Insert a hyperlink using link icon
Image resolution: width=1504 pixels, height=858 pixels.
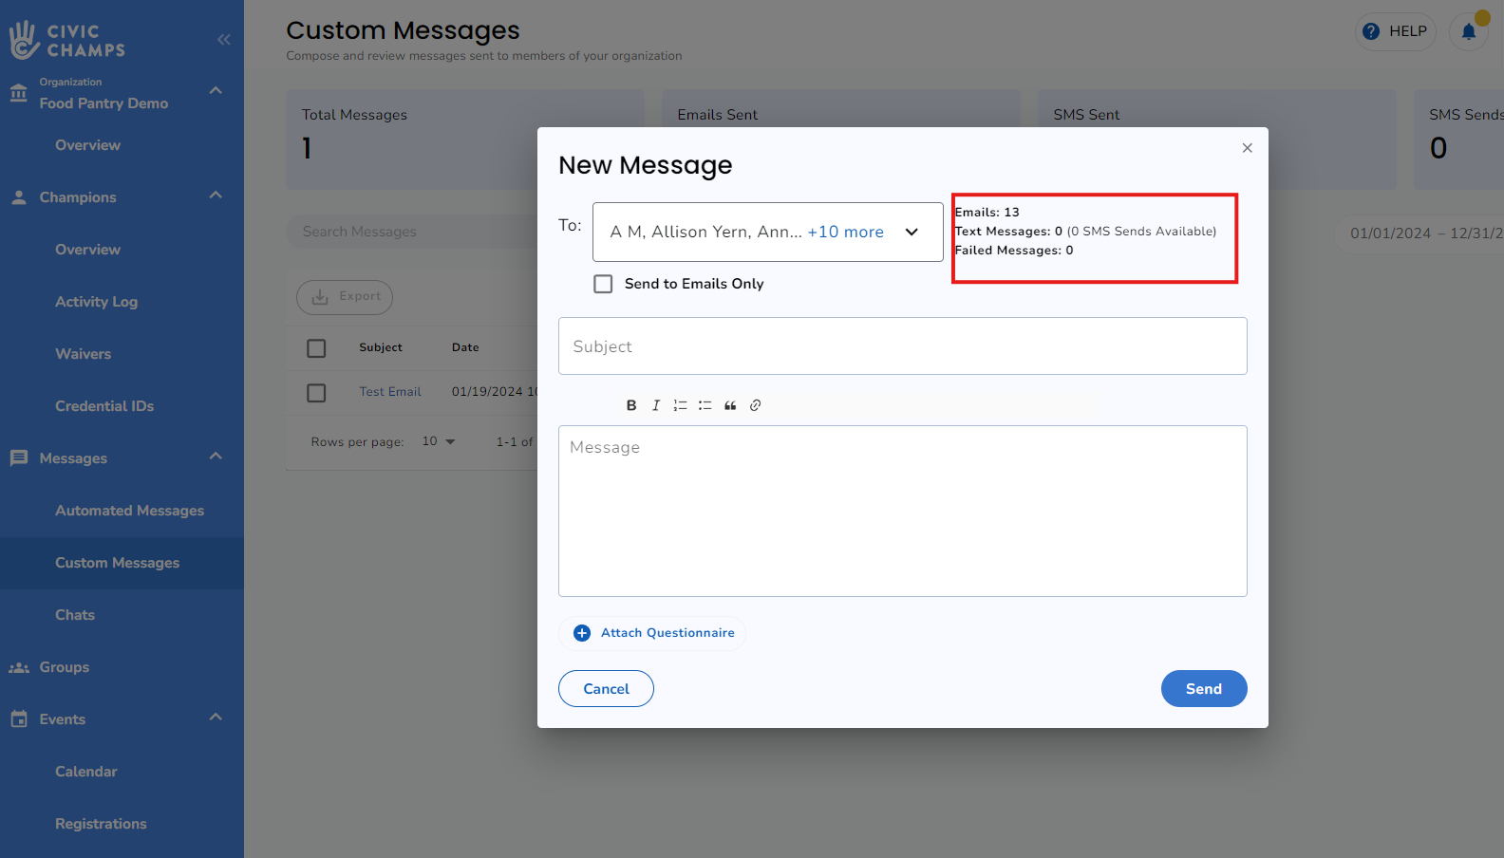(756, 405)
